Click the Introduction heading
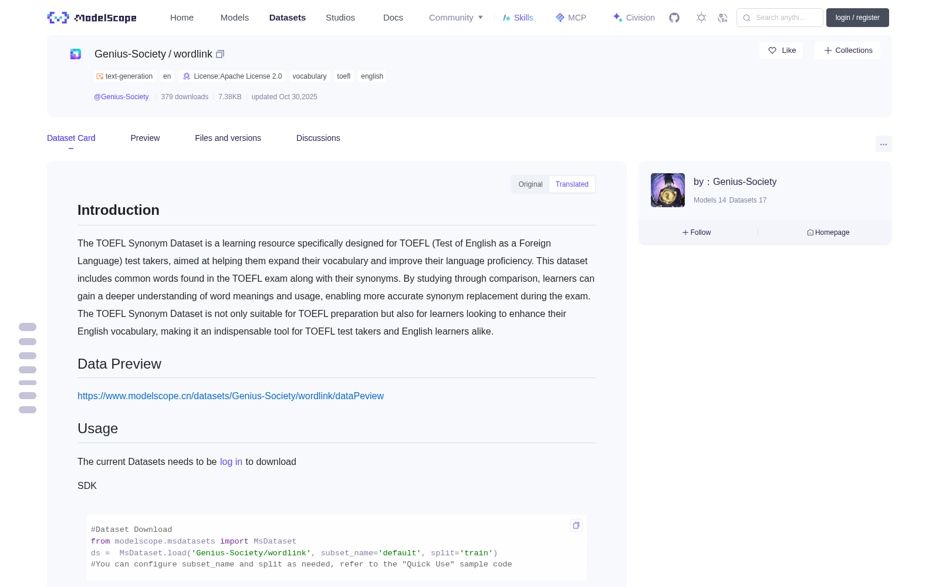Screen dimensions: 939x587 point(119,210)
